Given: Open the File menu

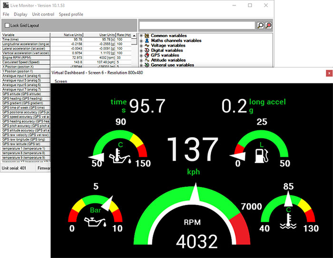Looking at the screenshot, I should coord(6,14).
